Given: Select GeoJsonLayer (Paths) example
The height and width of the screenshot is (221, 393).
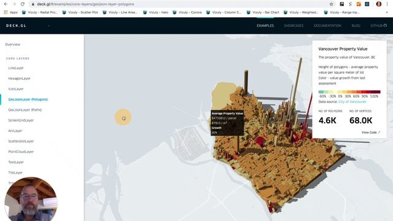Looking at the screenshot, I should [25, 110].
